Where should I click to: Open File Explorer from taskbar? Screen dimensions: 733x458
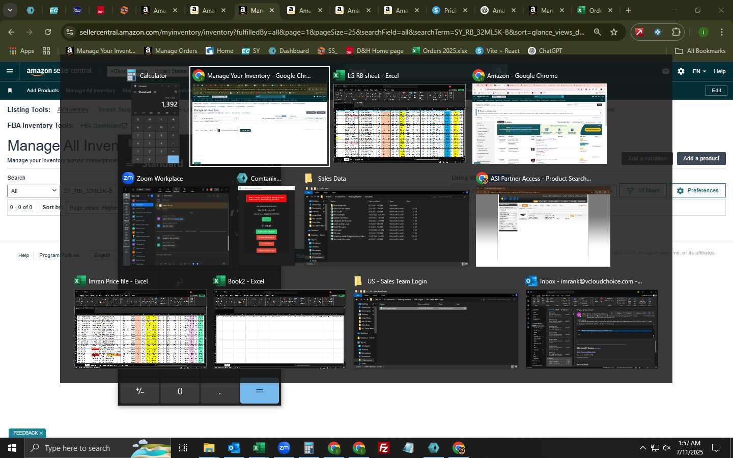(209, 448)
